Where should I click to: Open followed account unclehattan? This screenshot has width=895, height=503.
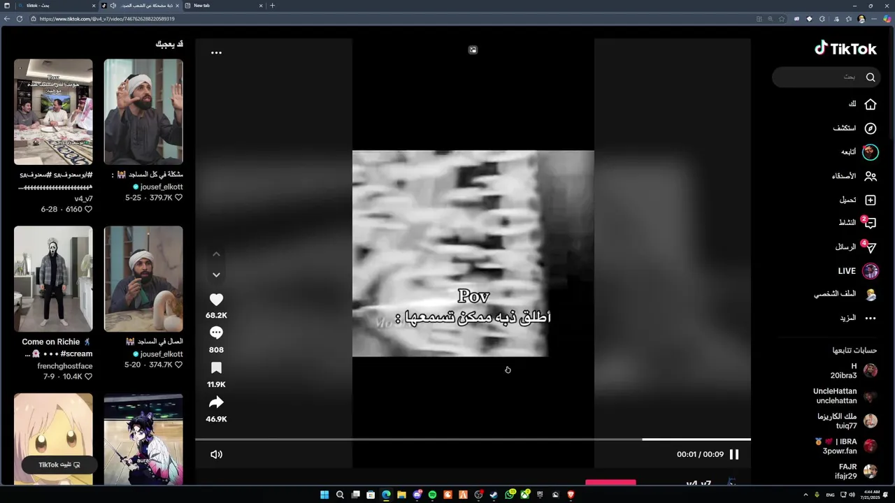(845, 396)
